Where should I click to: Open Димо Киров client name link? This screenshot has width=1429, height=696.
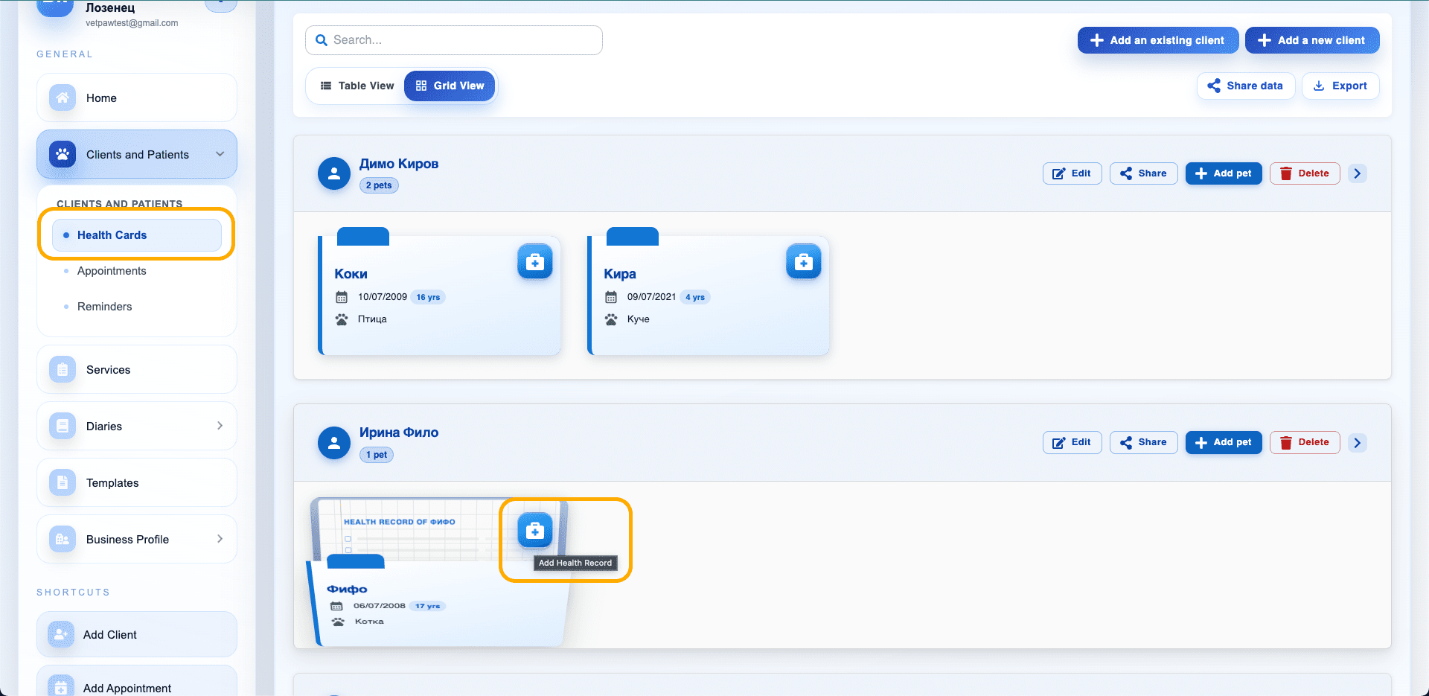(x=399, y=164)
